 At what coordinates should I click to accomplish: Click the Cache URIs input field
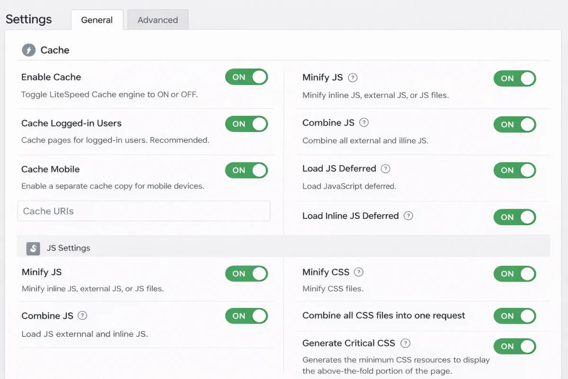coord(143,211)
